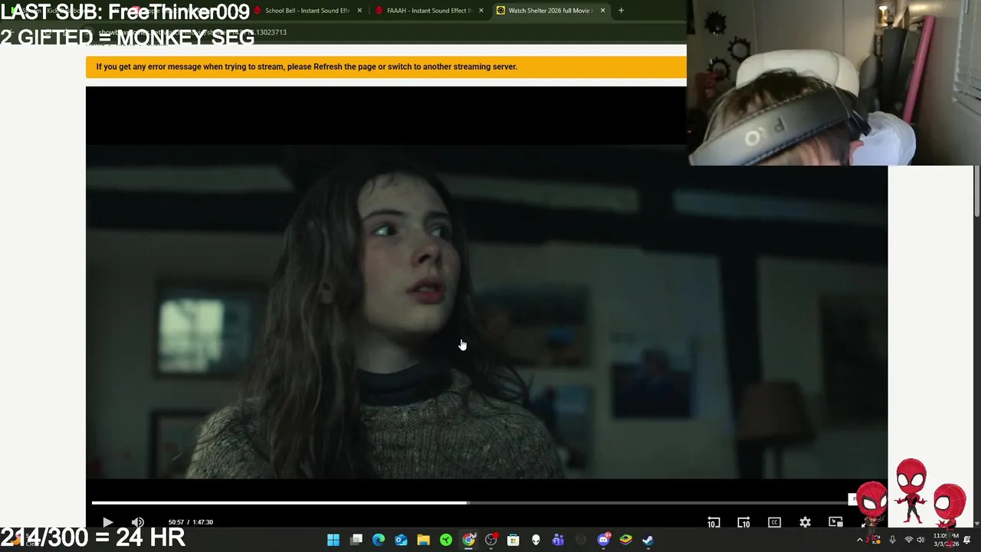Open File Explorer from taskbar
The height and width of the screenshot is (552, 981).
423,540
